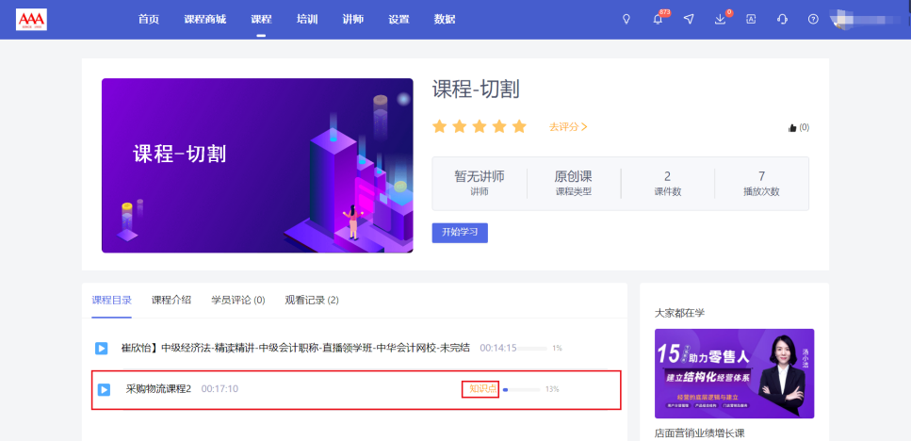The image size is (911, 441).
Task: Click the language translate icon
Action: (x=751, y=19)
